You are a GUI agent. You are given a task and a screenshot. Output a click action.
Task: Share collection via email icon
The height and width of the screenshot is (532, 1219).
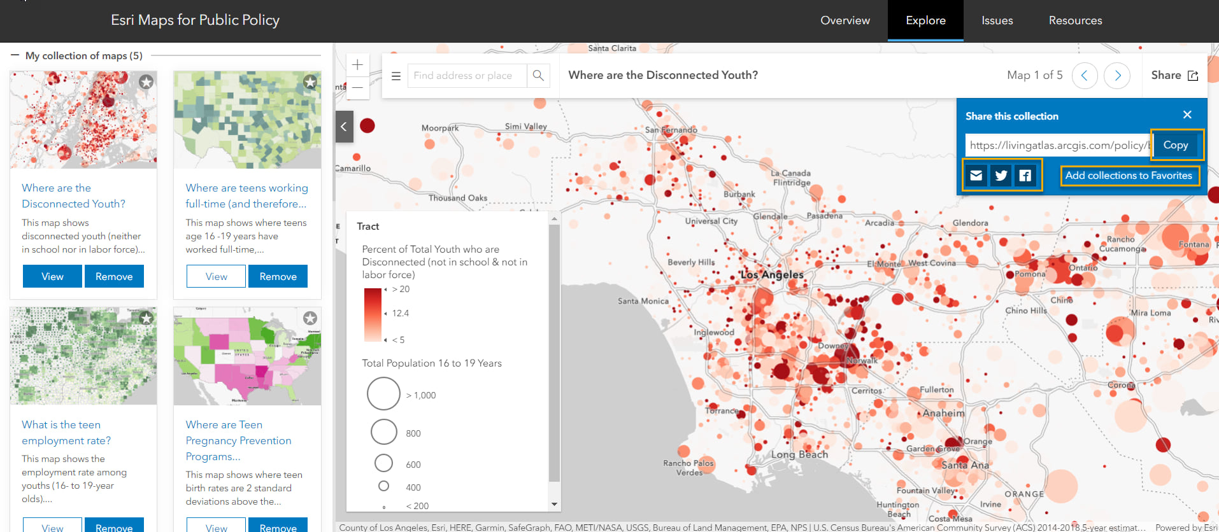[x=976, y=175]
